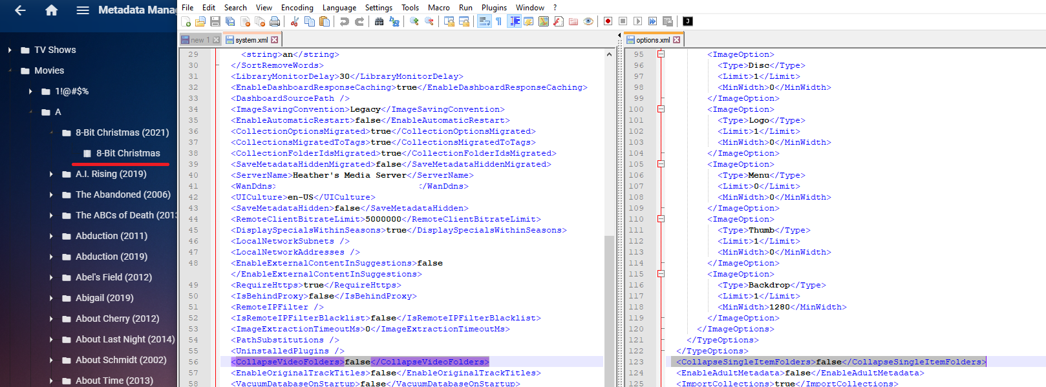
Task: Toggle Show All Characters pilcrow button
Action: (x=498, y=21)
